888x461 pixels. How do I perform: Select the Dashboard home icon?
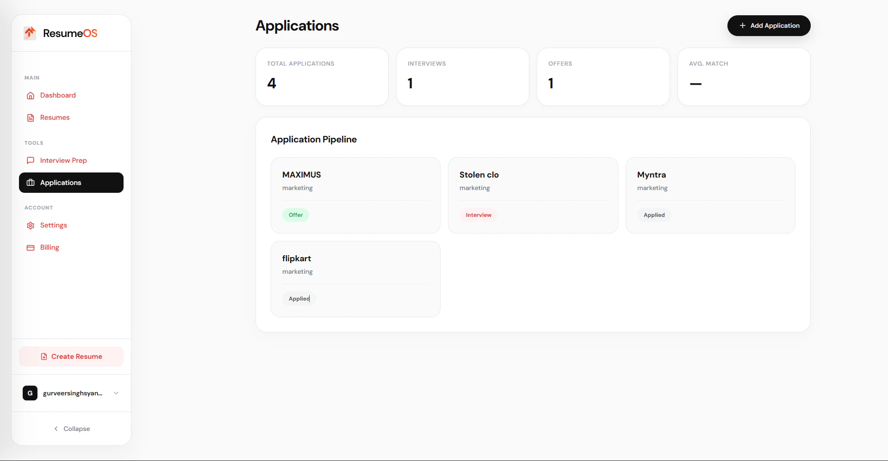[30, 95]
